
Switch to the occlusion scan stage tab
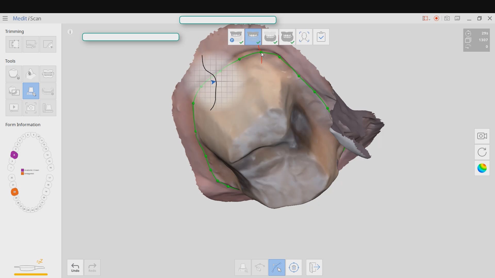[287, 37]
